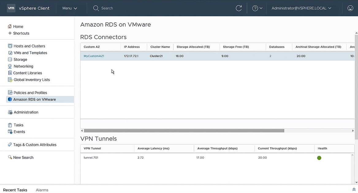Open the MyCustomAZ1 connector link

(x=94, y=56)
